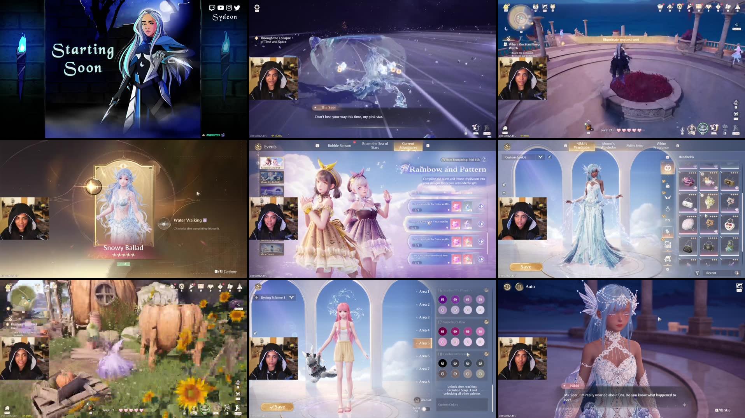Open the shopping cart icon in the plaza gameplay HUD
745x418 pixels.
click(x=660, y=7)
